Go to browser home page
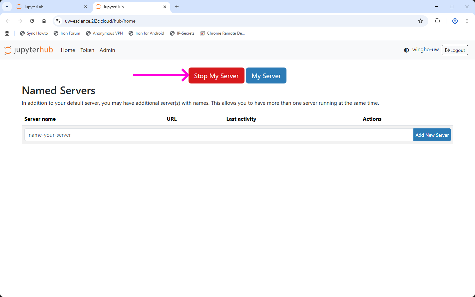 pos(44,21)
